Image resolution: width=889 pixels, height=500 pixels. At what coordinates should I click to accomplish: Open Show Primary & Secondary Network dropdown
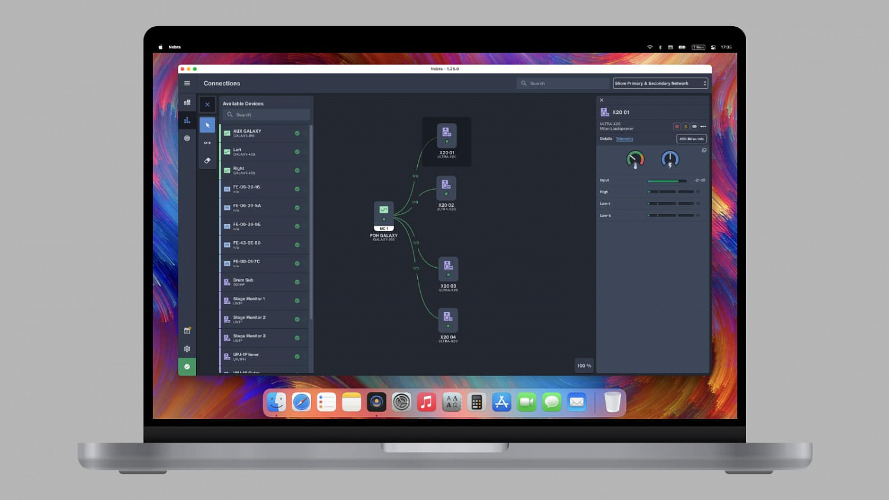pyautogui.click(x=660, y=84)
